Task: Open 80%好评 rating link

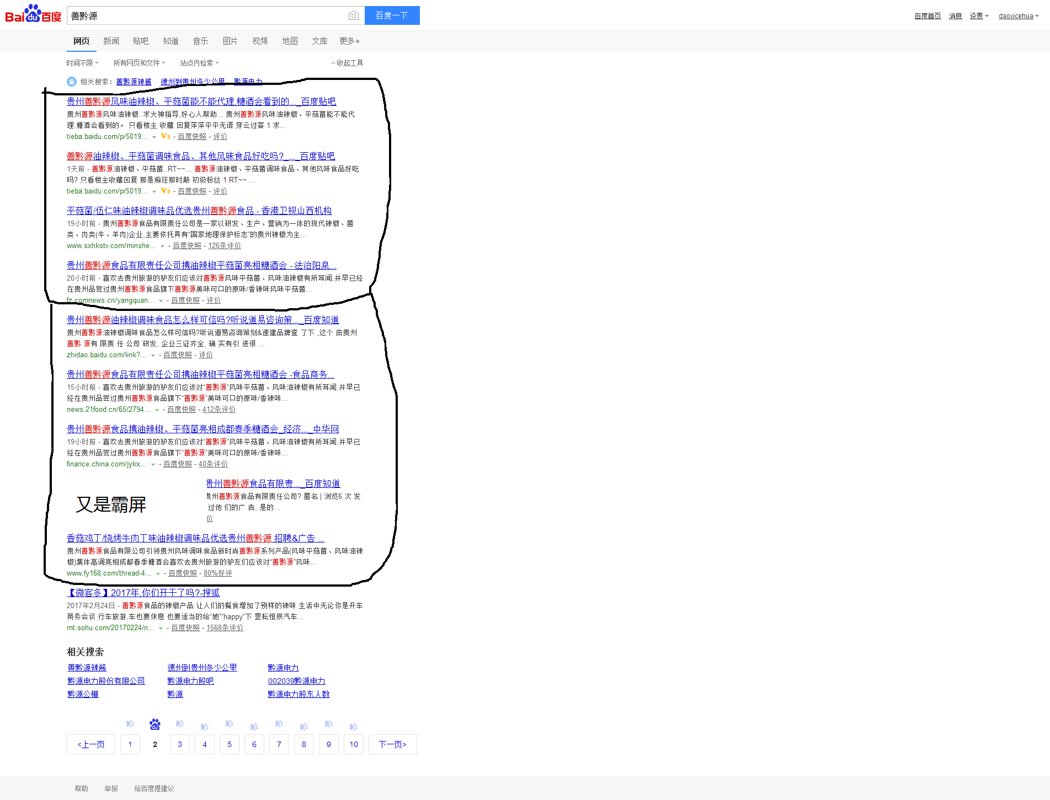Action: click(218, 573)
